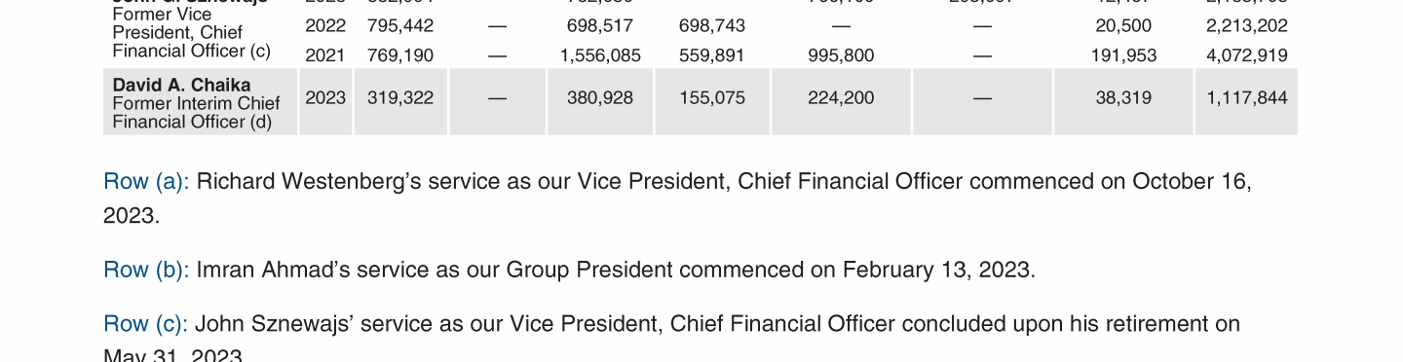Click the 224,200 incentive compensation value
This screenshot has width=1403, height=362.
click(841, 97)
